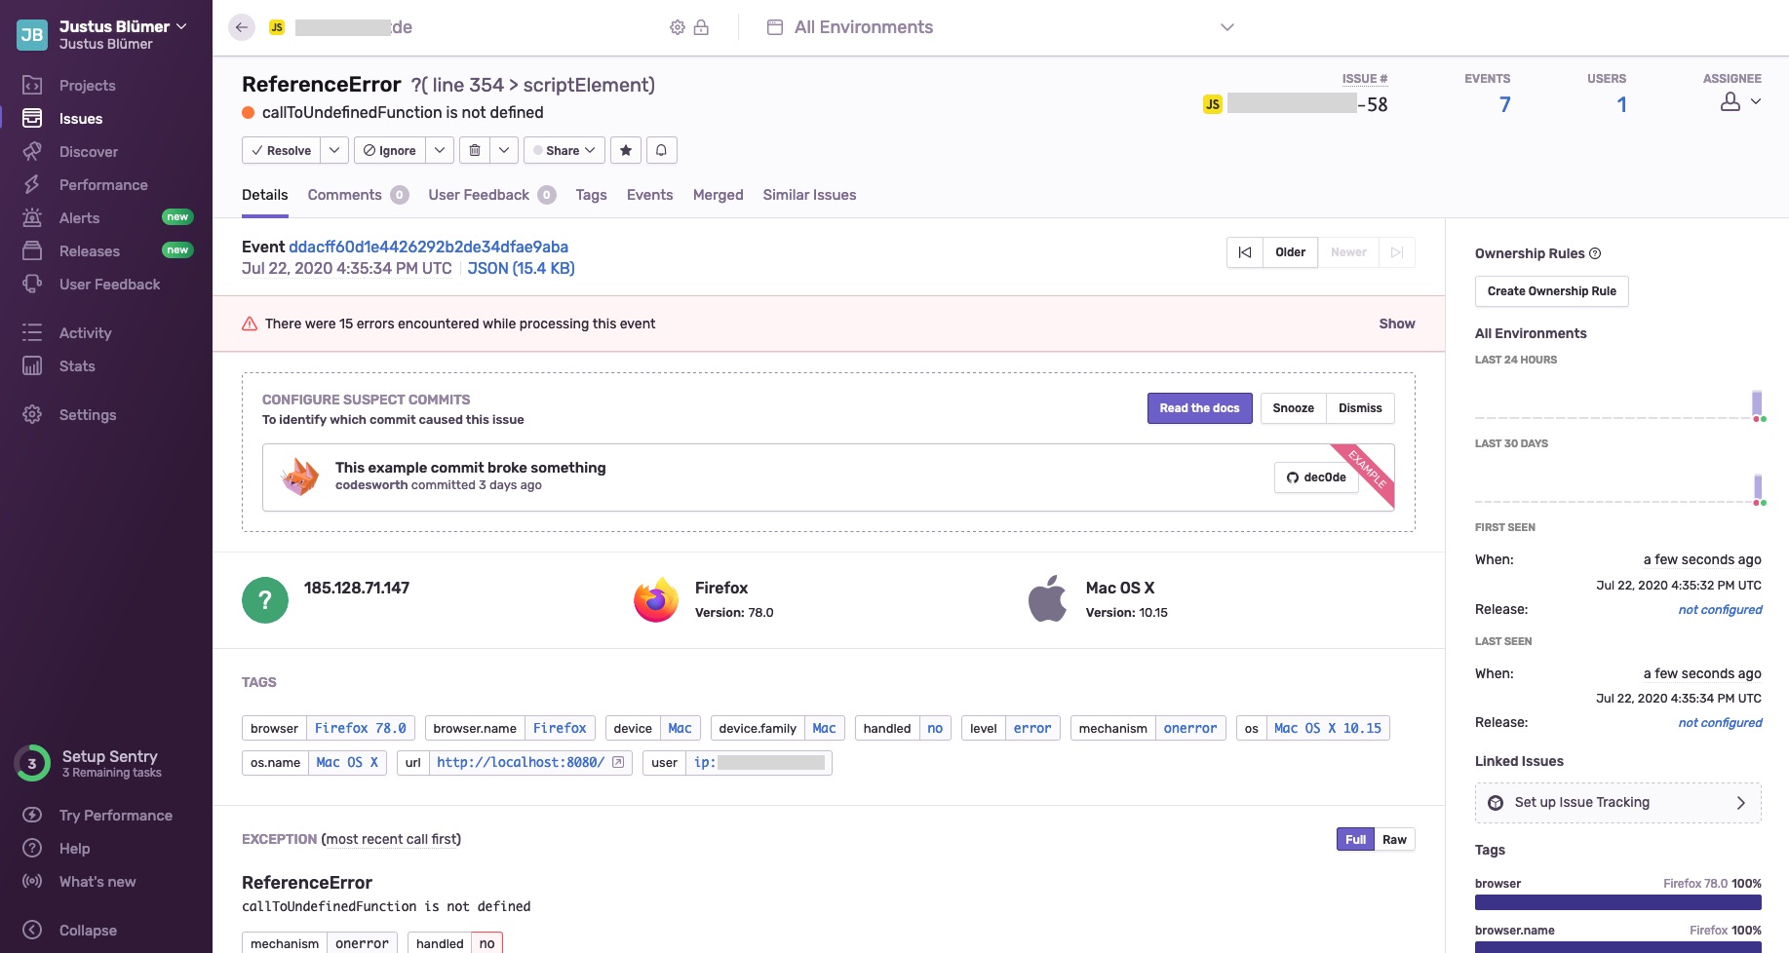Click the back arrow button
This screenshot has height=953, width=1789.
[242, 27]
